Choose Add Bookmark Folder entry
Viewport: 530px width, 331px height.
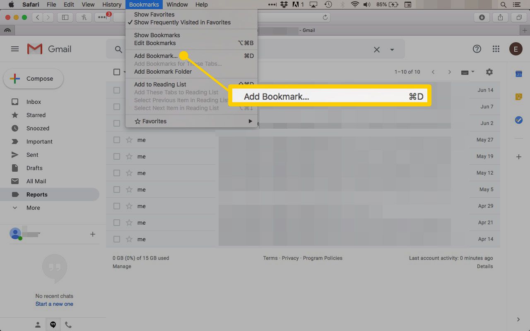click(x=192, y=72)
